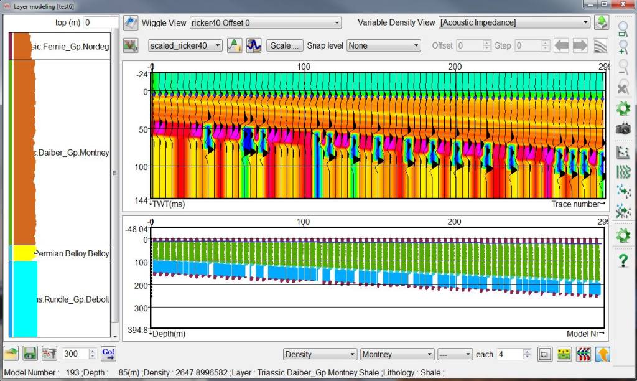
Task: Click the open folder icon at bottom-left
Action: tap(12, 354)
